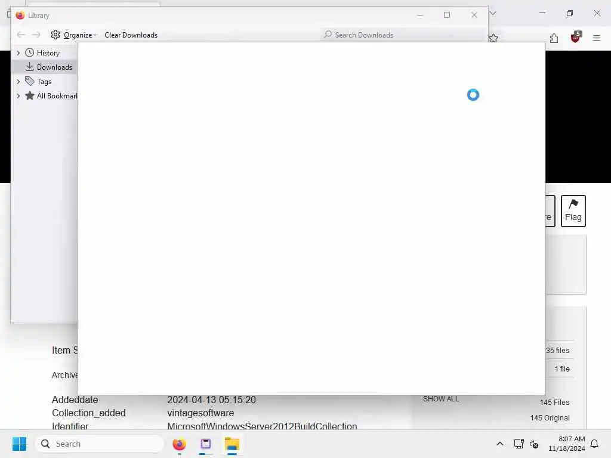This screenshot has height=458, width=611.
Task: Click SHOW ALL files link
Action: tap(441, 399)
